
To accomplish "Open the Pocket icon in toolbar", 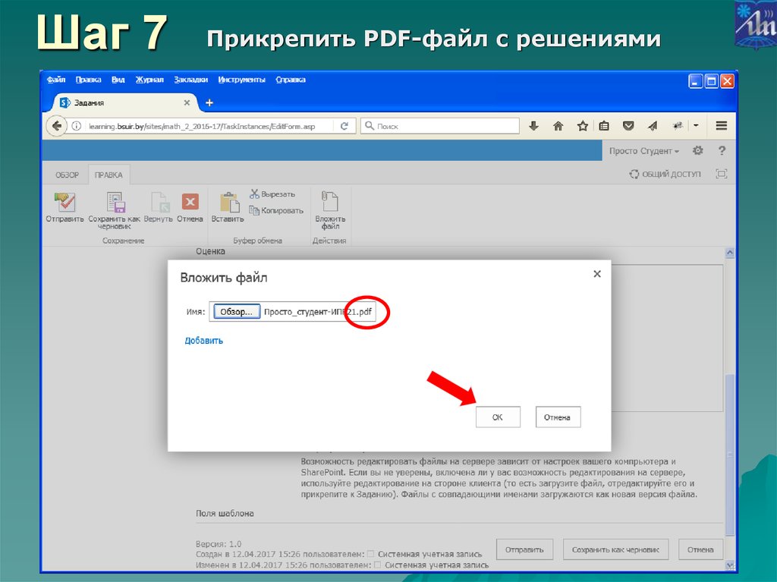I will [628, 126].
